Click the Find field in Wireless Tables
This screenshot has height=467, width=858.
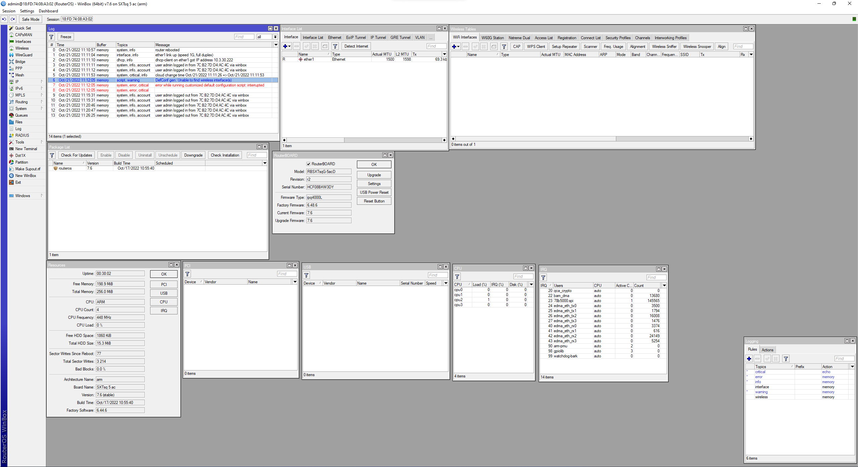(743, 47)
